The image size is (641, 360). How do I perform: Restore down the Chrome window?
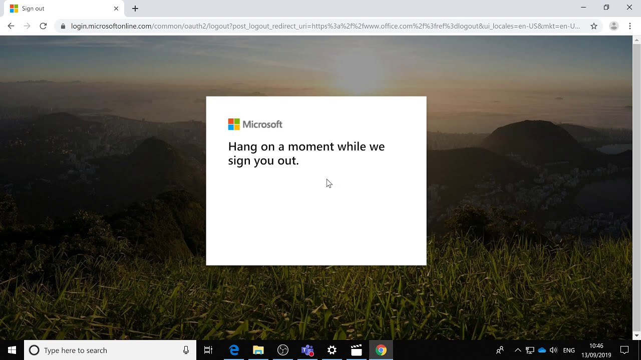click(x=606, y=7)
